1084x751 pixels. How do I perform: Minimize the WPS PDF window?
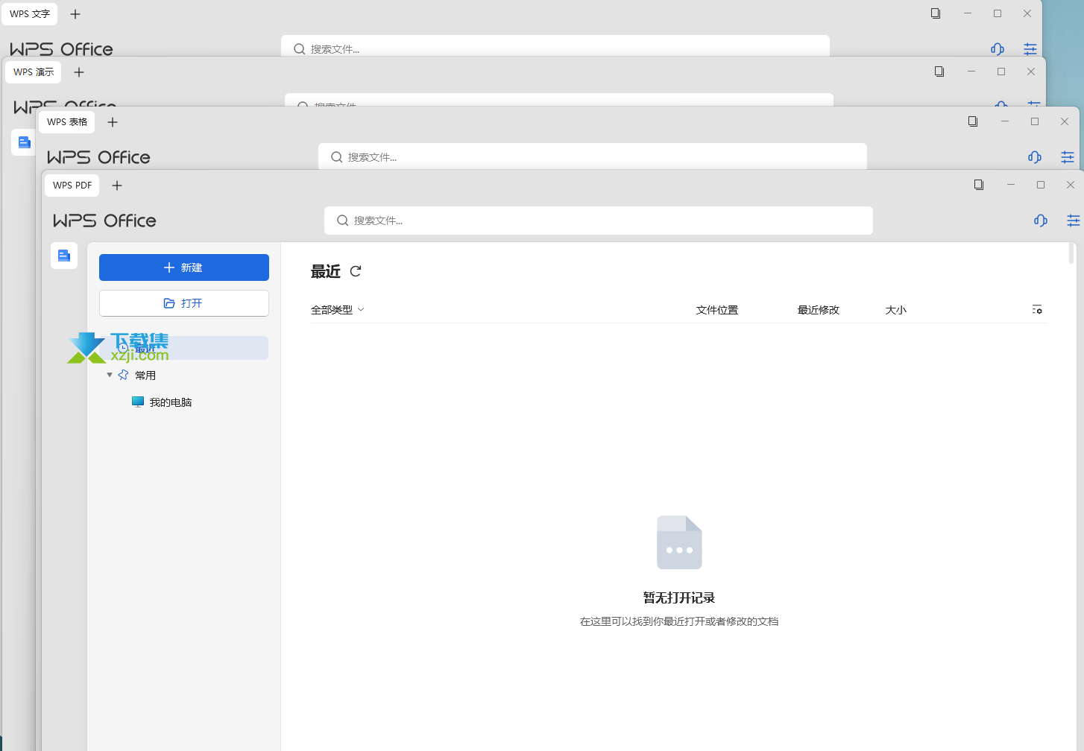point(1011,185)
